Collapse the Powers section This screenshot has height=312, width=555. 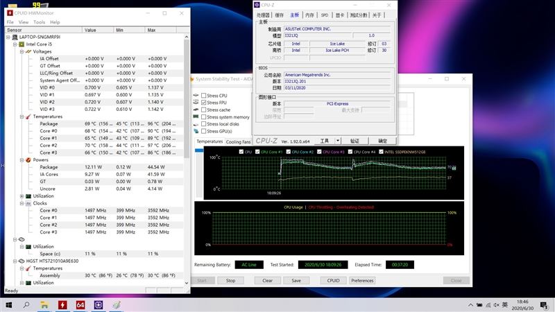(22, 160)
